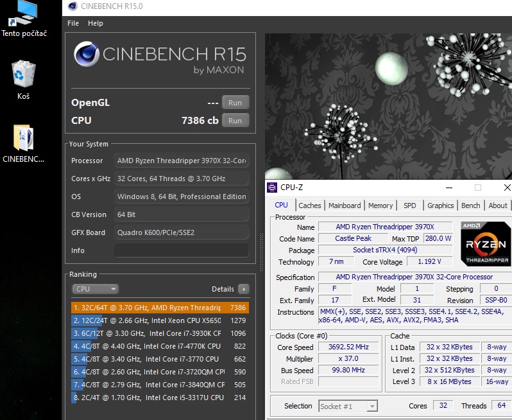Click the Cinebench app icon in title bar
Viewport: 512px width, 420px height.
coord(73,6)
